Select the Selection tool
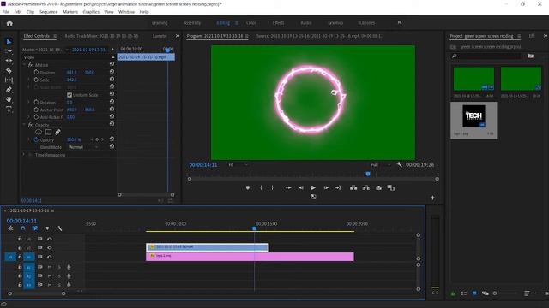The width and height of the screenshot is (549, 308). 9,42
